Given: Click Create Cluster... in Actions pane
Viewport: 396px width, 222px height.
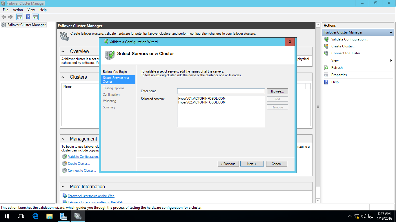Looking at the screenshot, I should 343,46.
